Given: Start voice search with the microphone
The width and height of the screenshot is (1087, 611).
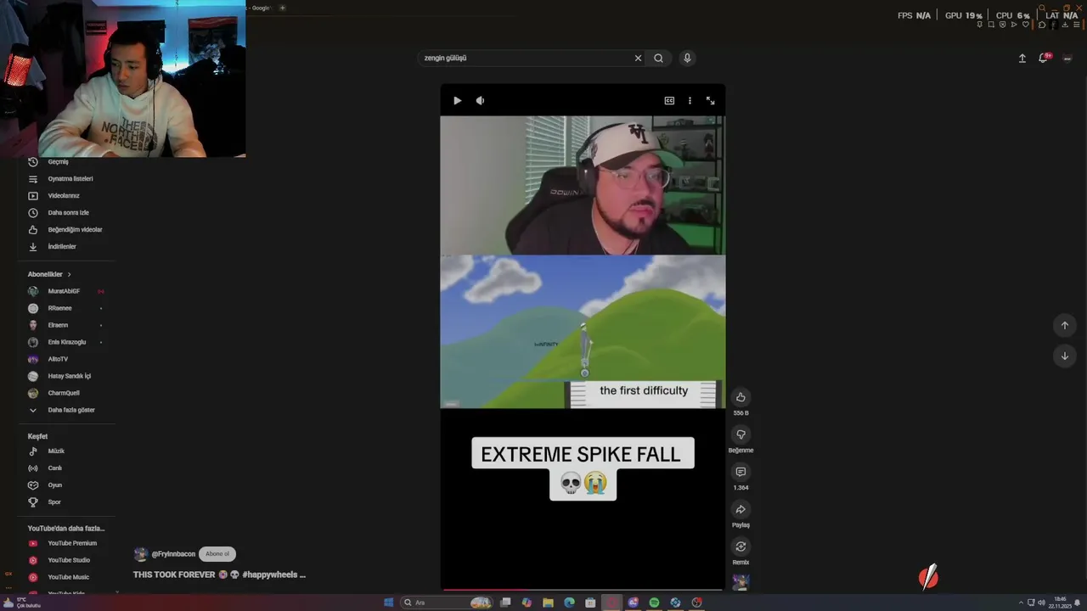Looking at the screenshot, I should point(687,58).
